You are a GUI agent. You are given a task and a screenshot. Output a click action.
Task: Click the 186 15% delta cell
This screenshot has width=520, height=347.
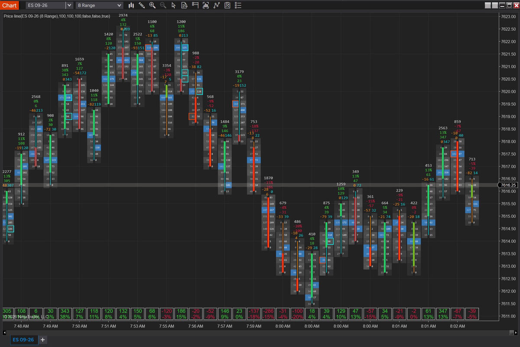click(181, 314)
